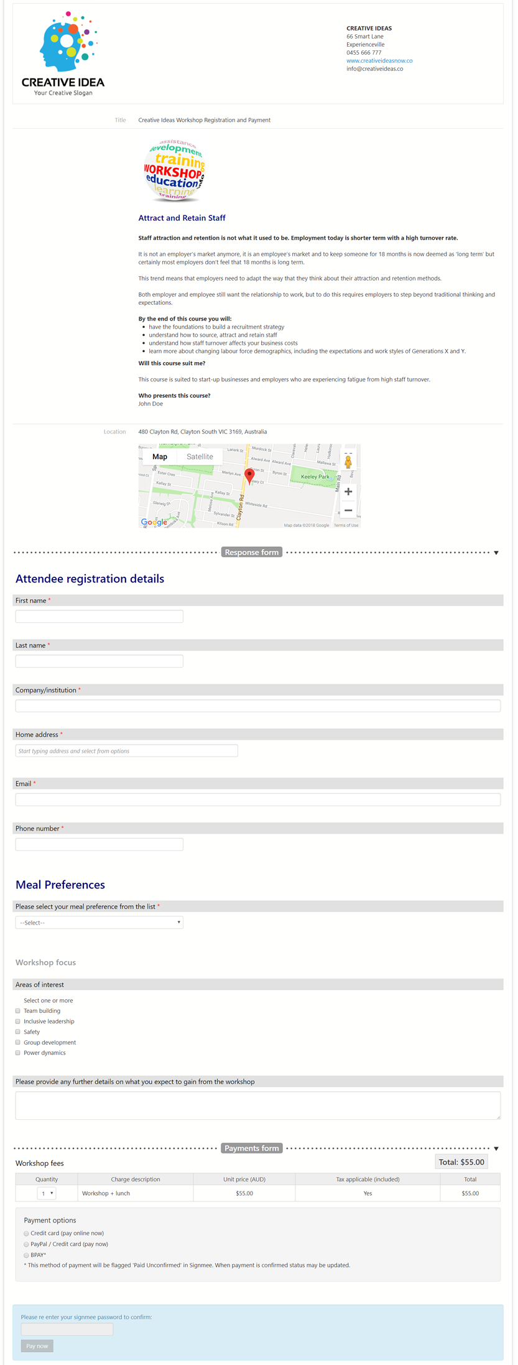
Task: Select Credit card (pay online now) option
Action: [x=27, y=1233]
